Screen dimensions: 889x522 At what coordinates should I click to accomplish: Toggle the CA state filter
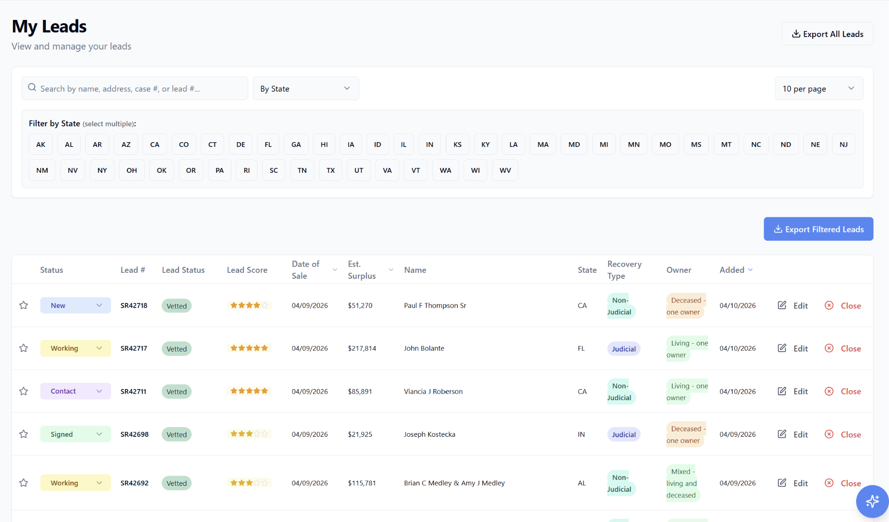pyautogui.click(x=155, y=145)
